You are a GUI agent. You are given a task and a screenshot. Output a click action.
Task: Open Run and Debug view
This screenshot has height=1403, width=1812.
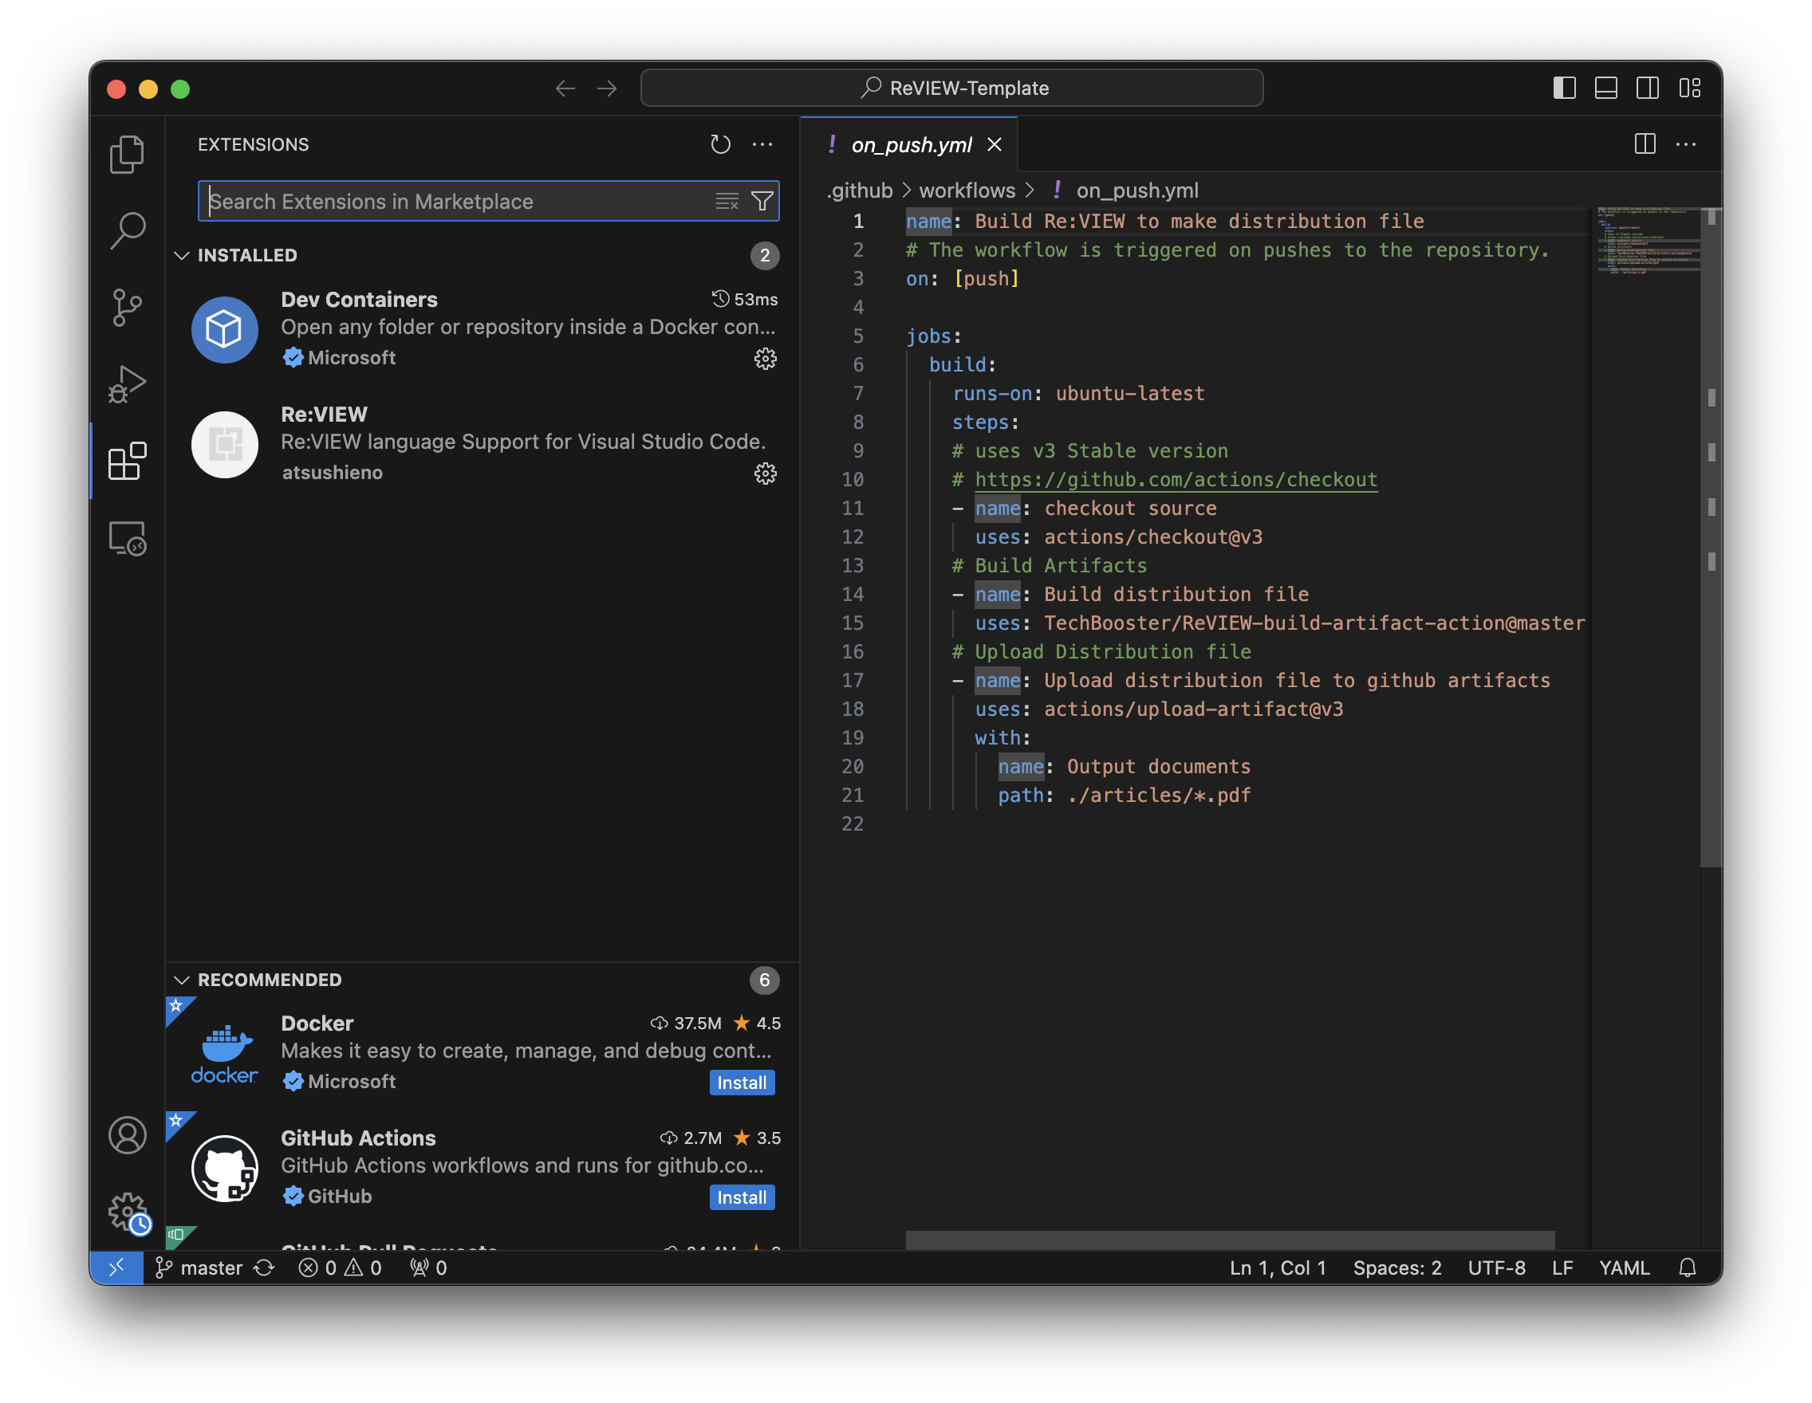click(x=127, y=385)
